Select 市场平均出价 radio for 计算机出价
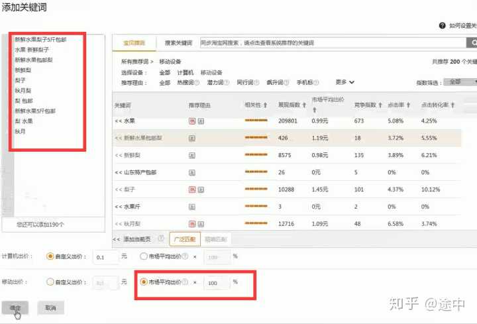Viewport: 477px width, 324px height. pyautogui.click(x=144, y=256)
